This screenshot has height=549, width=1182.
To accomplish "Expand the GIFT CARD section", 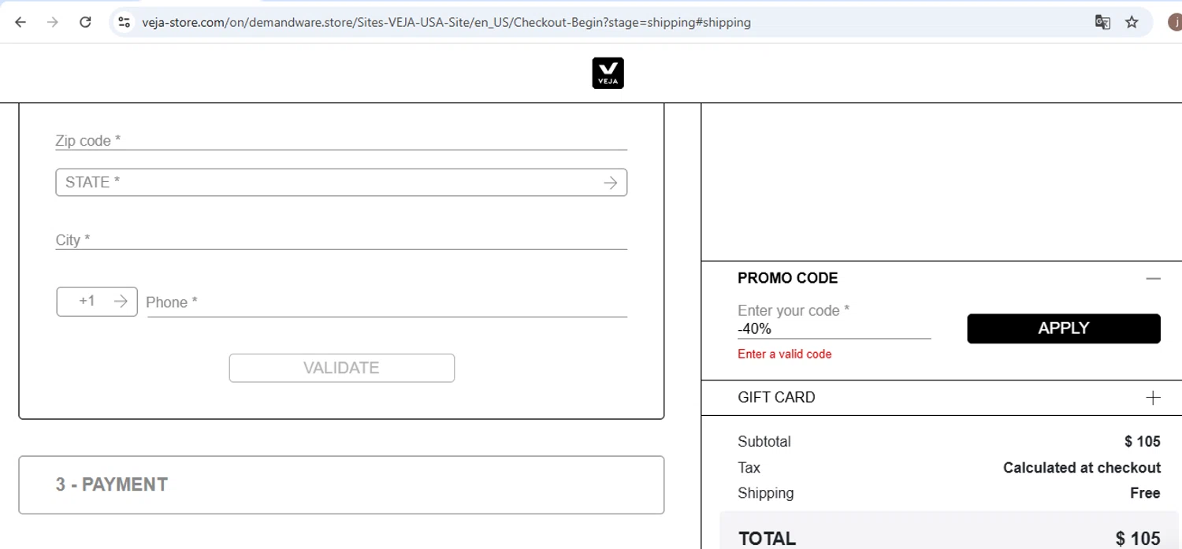I will pyautogui.click(x=1153, y=398).
